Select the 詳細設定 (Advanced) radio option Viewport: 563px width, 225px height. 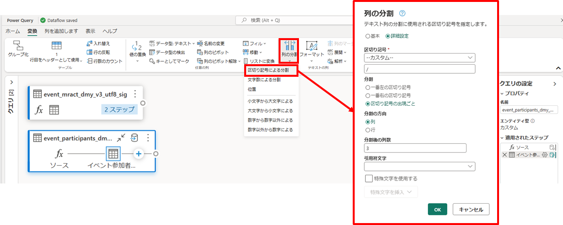coord(388,36)
